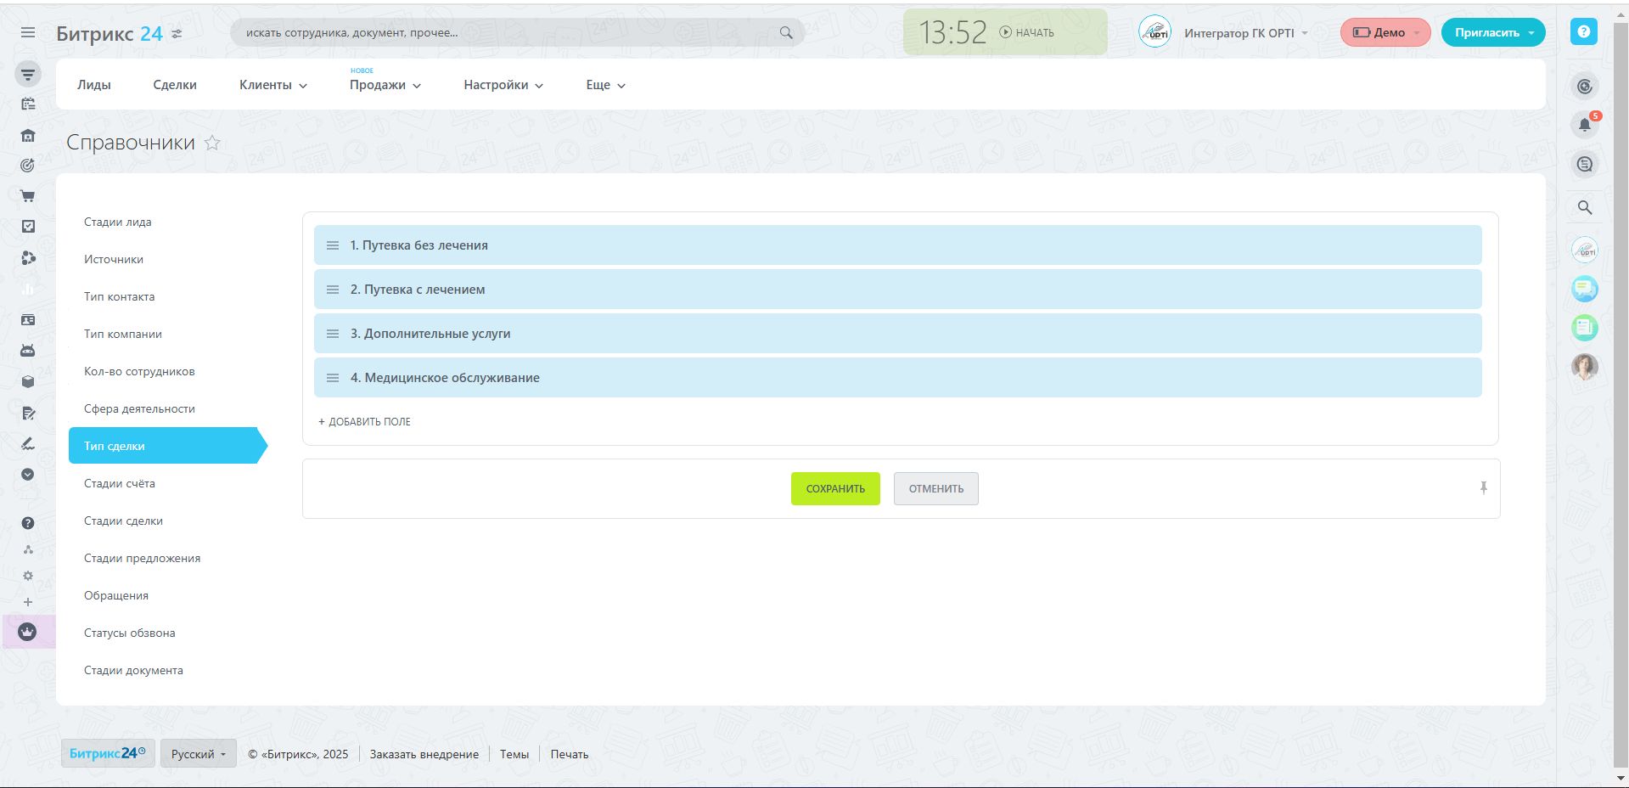
Task: Open the main hamburger menu
Action: (28, 32)
